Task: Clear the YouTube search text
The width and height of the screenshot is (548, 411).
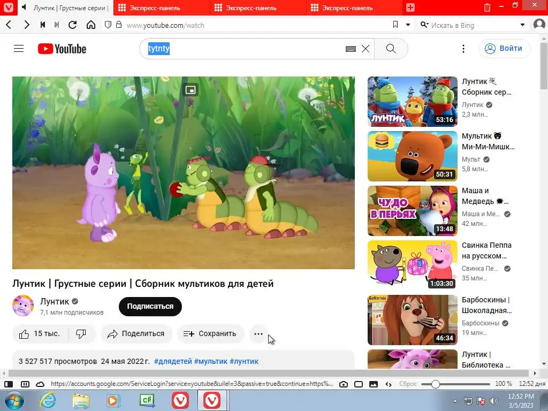Action: pyautogui.click(x=365, y=49)
